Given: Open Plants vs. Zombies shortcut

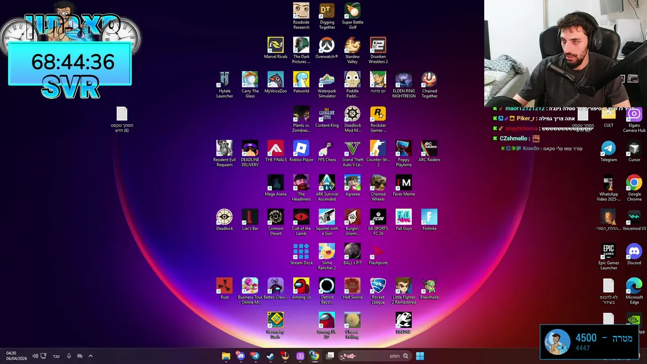Looking at the screenshot, I should pyautogui.click(x=301, y=119).
